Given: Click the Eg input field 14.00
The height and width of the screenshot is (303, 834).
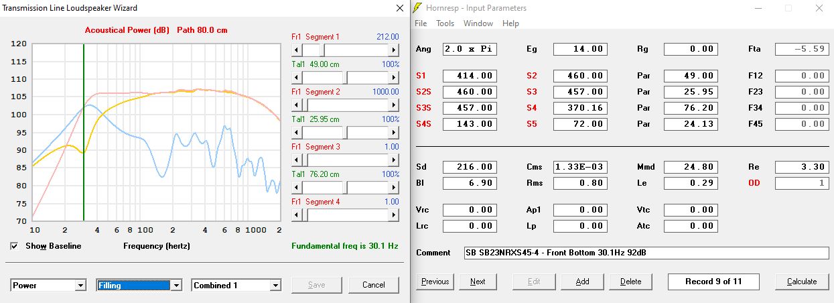Looking at the screenshot, I should tap(580, 49).
